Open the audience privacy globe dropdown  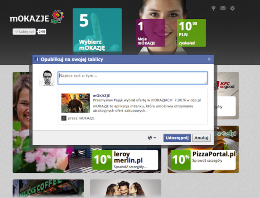coord(152,138)
